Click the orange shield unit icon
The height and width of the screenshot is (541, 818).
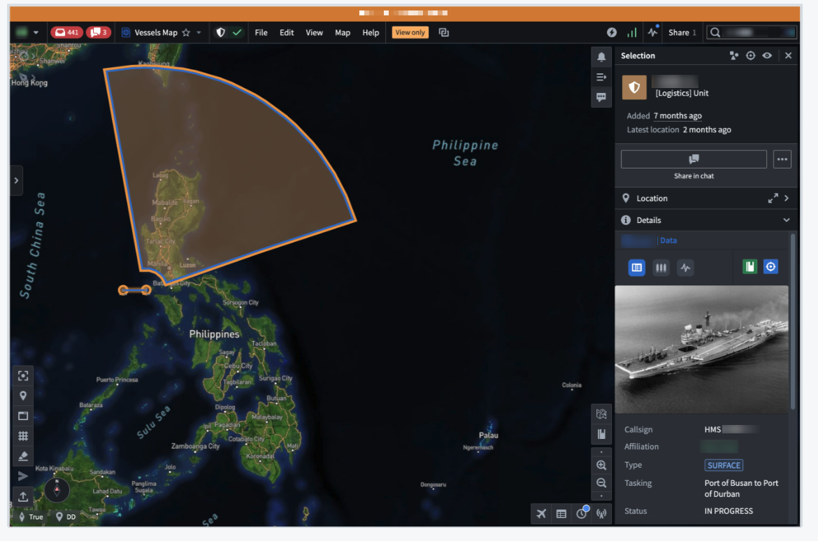click(x=634, y=87)
